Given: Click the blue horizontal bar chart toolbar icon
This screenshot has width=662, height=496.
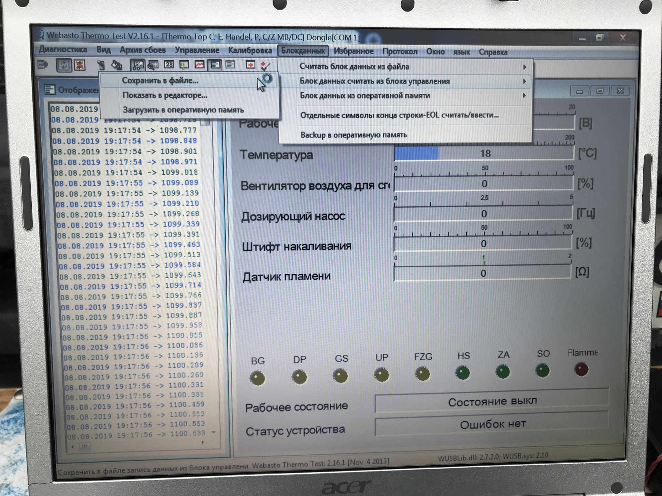Looking at the screenshot, I should coord(215,64).
